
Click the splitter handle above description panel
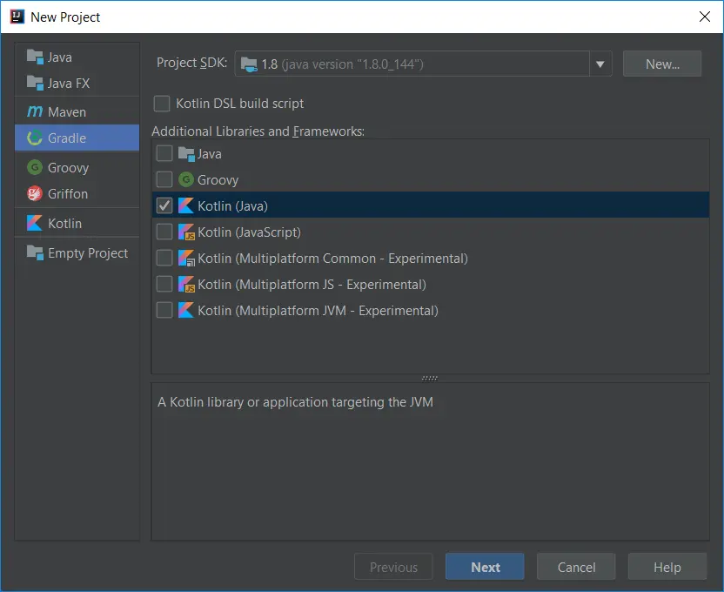click(x=429, y=378)
